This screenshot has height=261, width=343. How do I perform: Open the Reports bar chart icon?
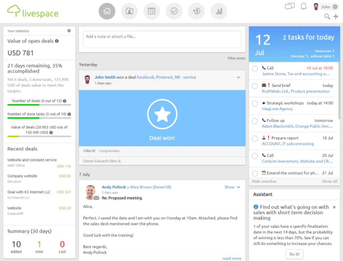point(219,11)
